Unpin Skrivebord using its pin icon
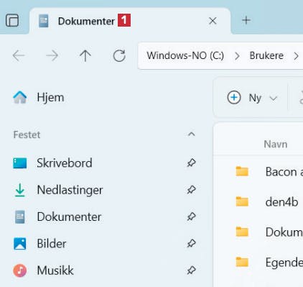Image resolution: width=303 pixels, height=287 pixels. [x=192, y=163]
